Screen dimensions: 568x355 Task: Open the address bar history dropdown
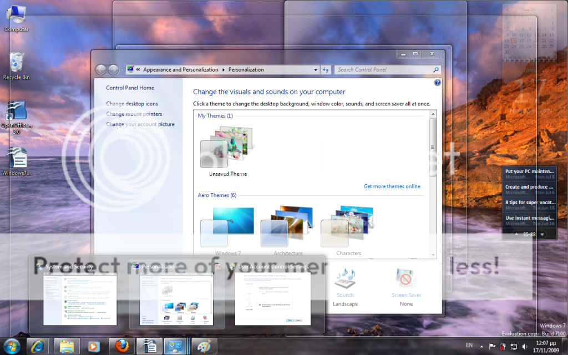[316, 70]
